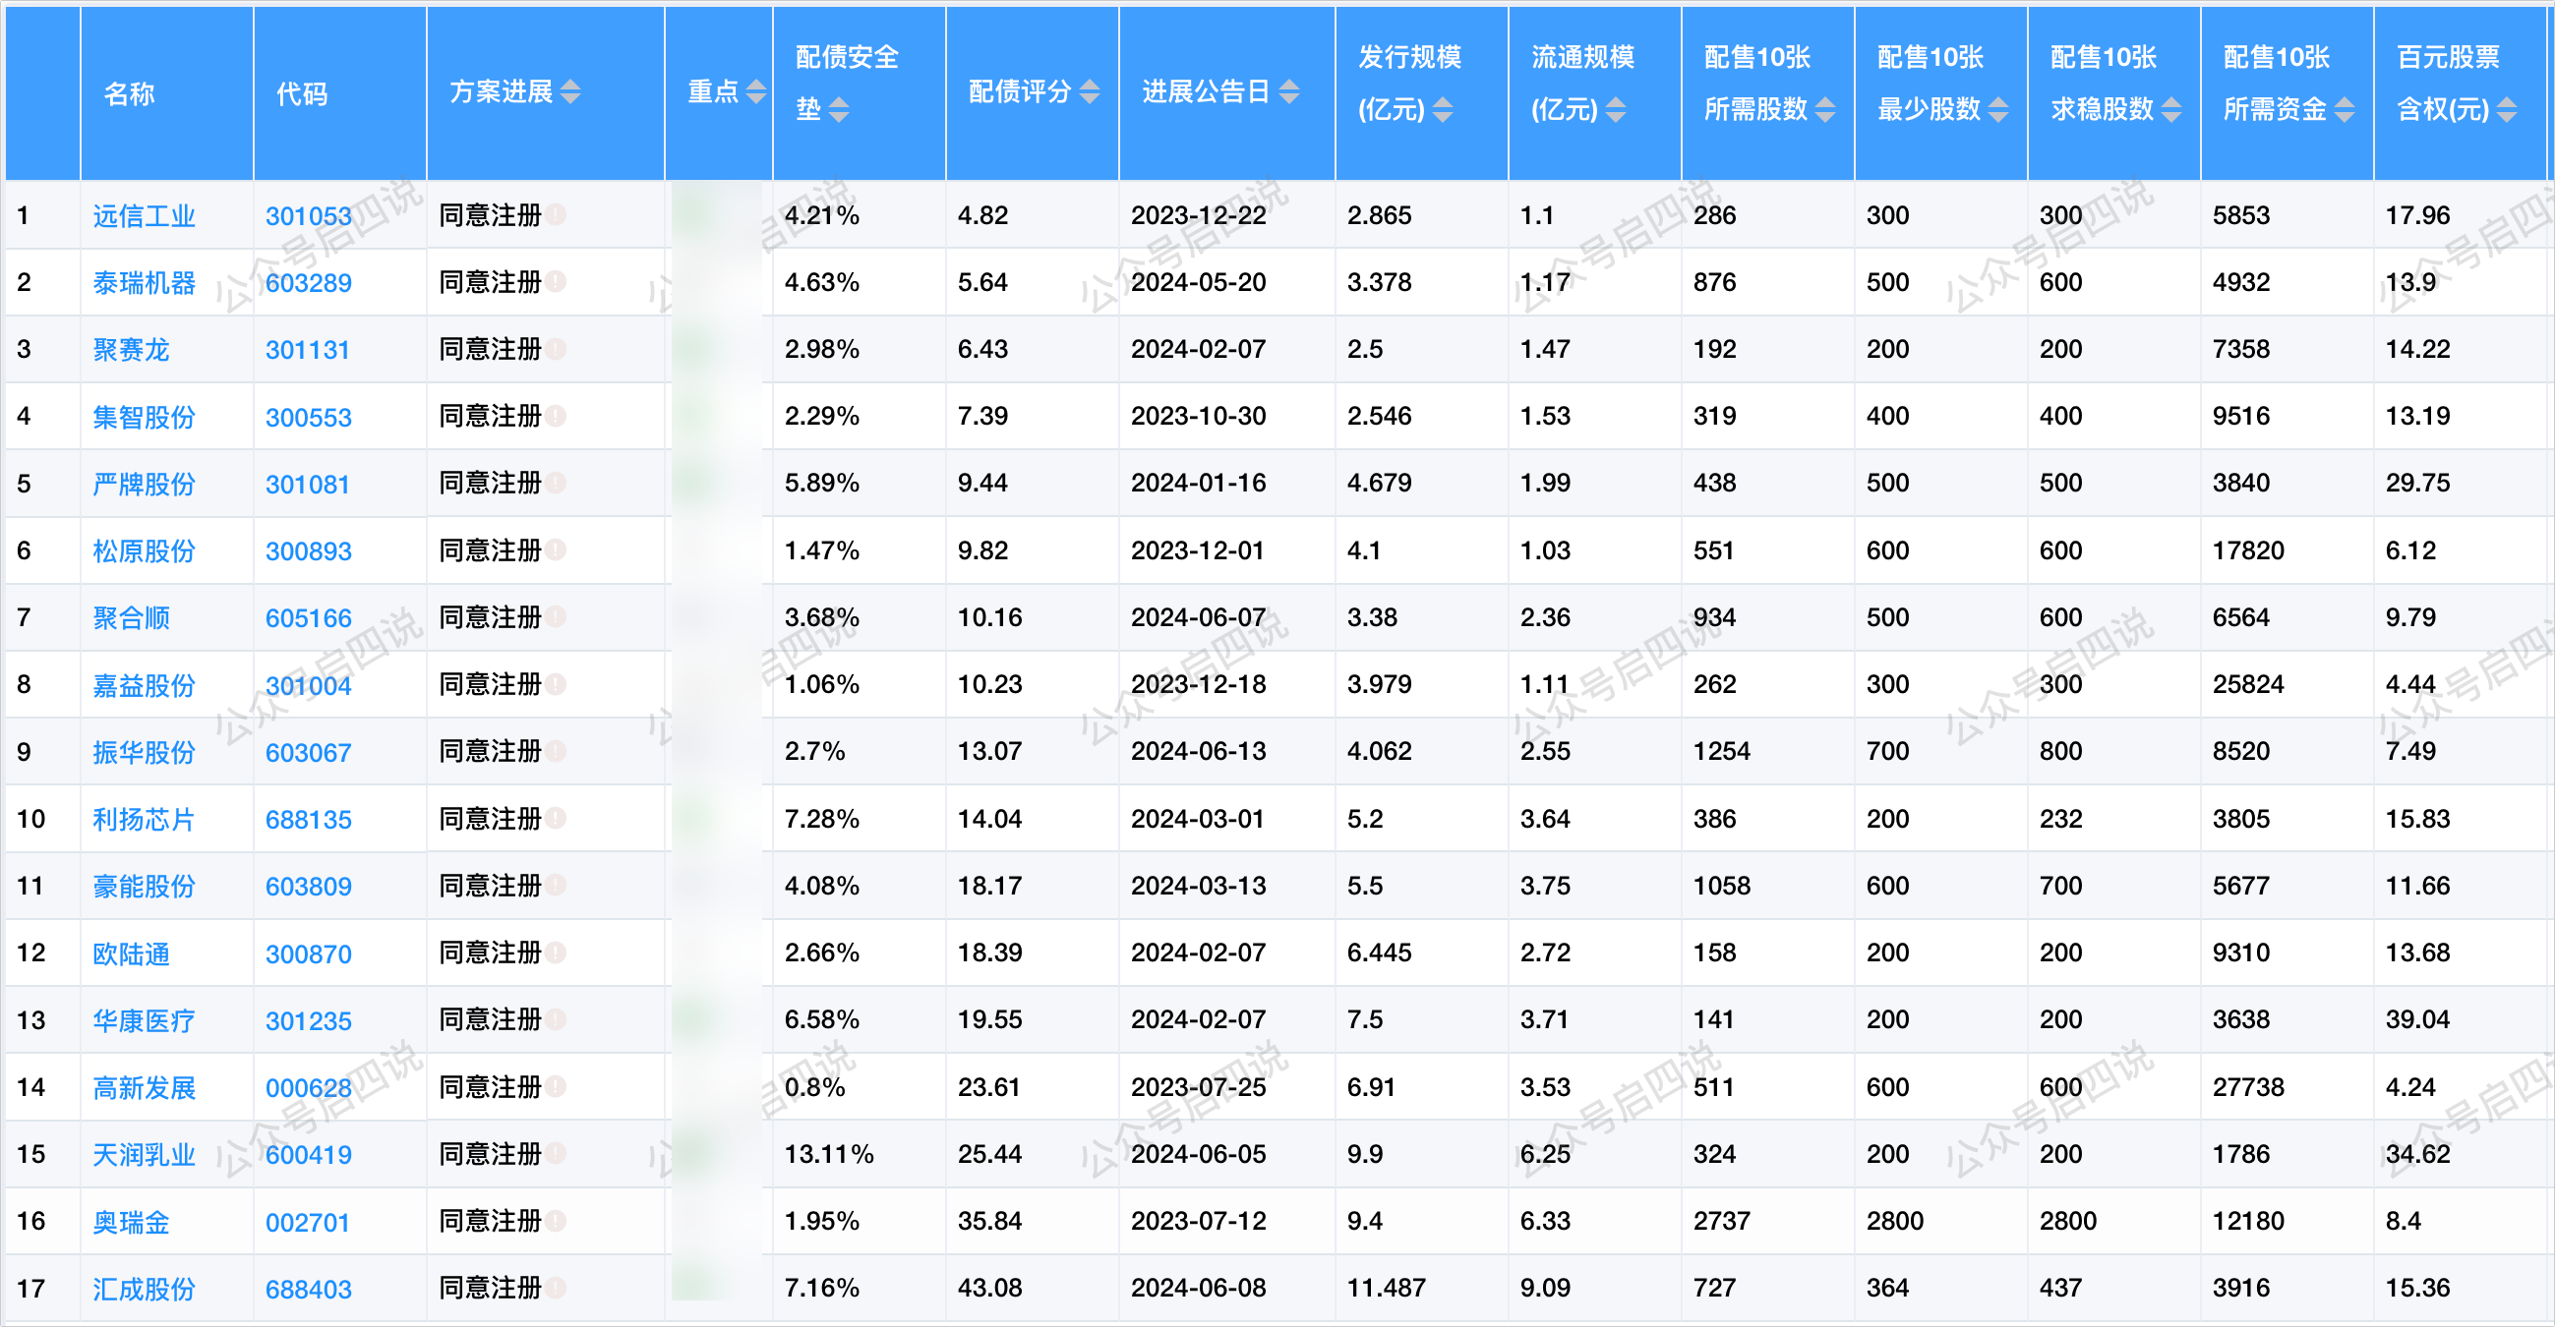Screen dimensions: 2555x1327
Task: Click info icon in 汇成股份 progress cell
Action: 557,1288
